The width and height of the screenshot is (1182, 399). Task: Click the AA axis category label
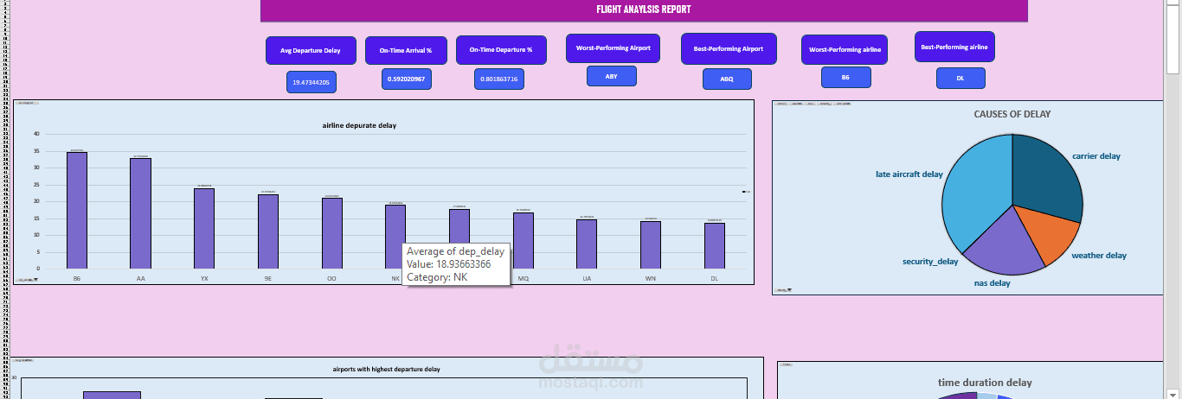click(x=141, y=279)
